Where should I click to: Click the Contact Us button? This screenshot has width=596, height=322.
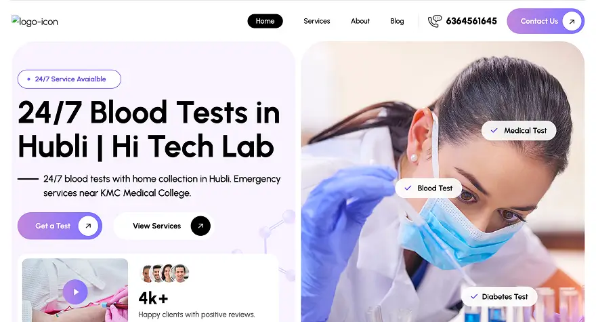(545, 21)
